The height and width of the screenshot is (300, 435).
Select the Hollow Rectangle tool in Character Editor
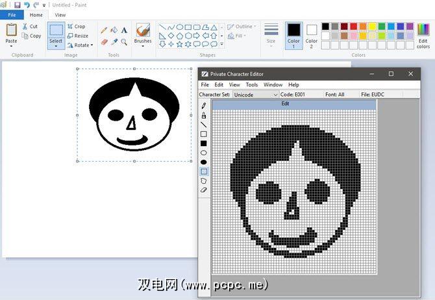pos(204,134)
